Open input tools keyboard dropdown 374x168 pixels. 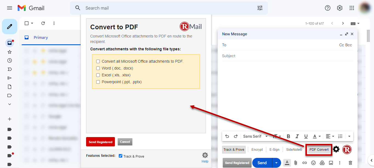click(355, 23)
